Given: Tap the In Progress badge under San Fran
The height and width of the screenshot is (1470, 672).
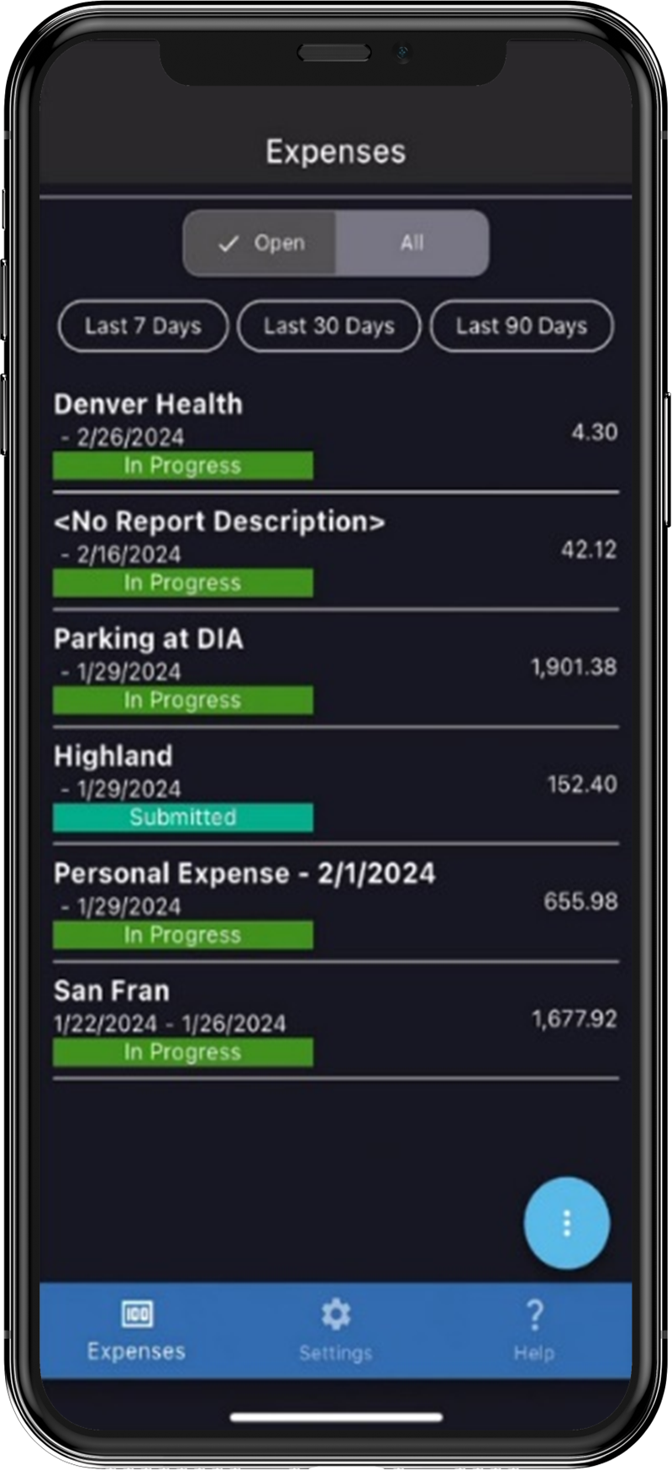Looking at the screenshot, I should (x=183, y=1053).
